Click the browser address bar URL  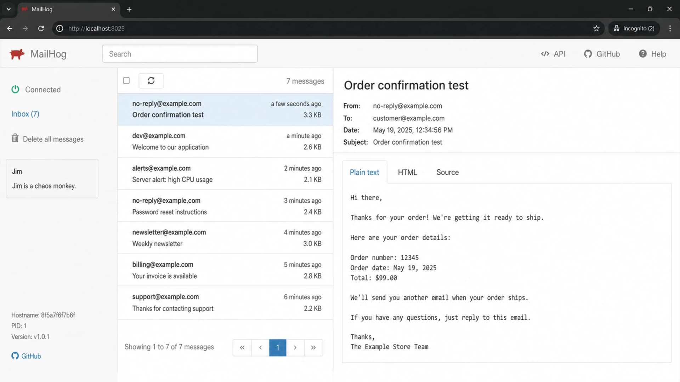(x=96, y=28)
